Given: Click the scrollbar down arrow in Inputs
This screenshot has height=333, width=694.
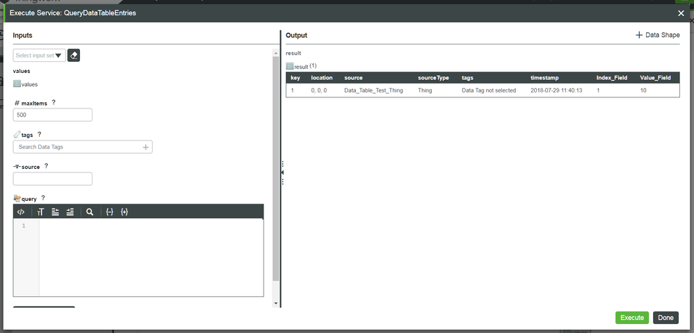Looking at the screenshot, I should coord(276,303).
